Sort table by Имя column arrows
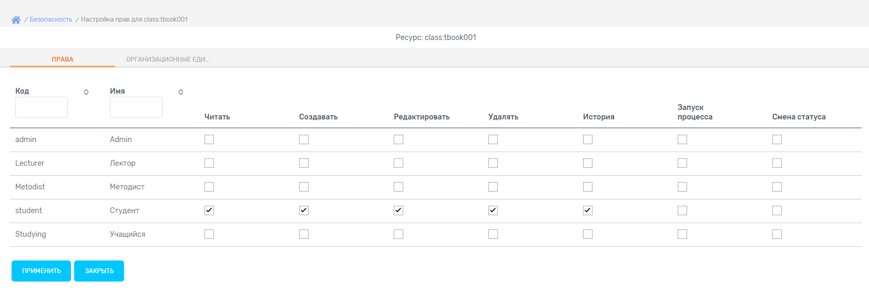Screen dimensions: 869x291 coord(181,92)
